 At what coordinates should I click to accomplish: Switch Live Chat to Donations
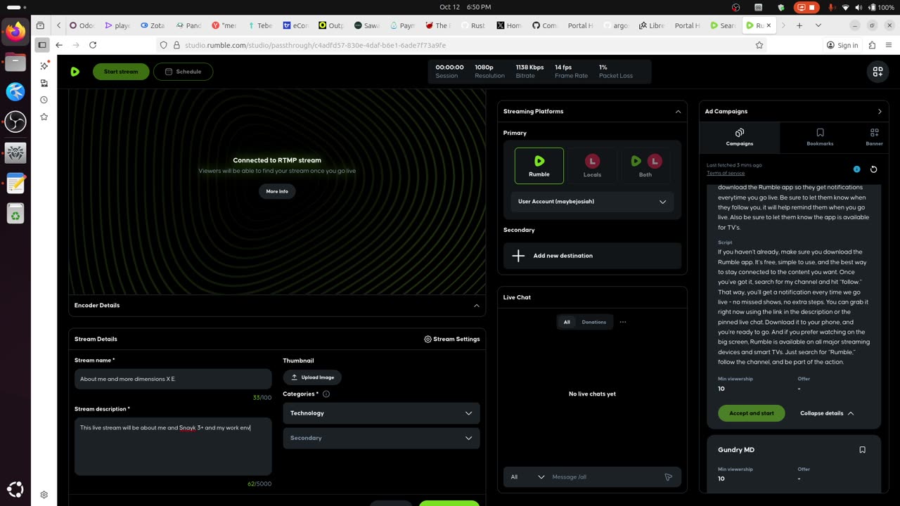pyautogui.click(x=594, y=322)
